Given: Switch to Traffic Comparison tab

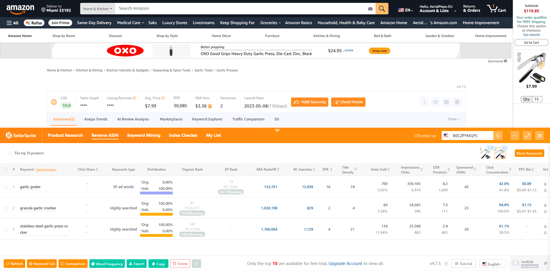Looking at the screenshot, I should point(248,119).
